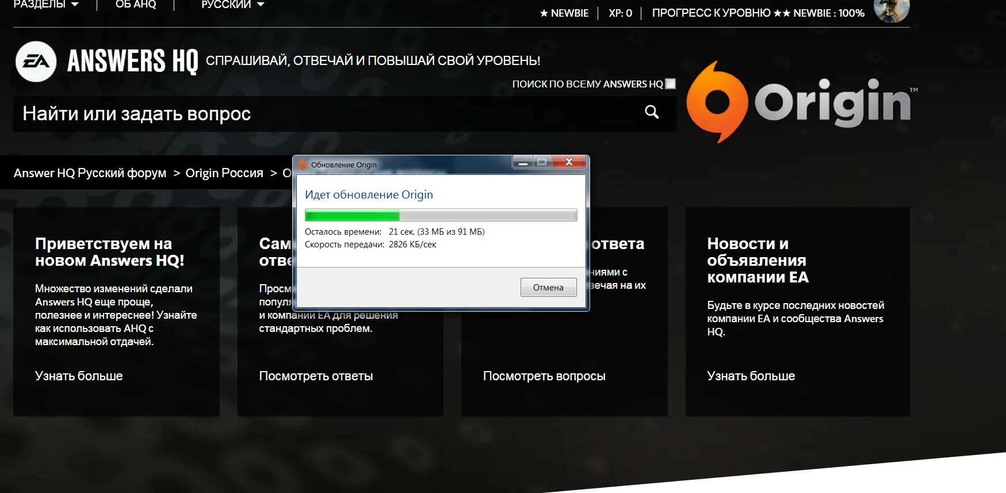The width and height of the screenshot is (1006, 493).
Task: Open the ОБ AHQ menu item
Action: point(136,5)
